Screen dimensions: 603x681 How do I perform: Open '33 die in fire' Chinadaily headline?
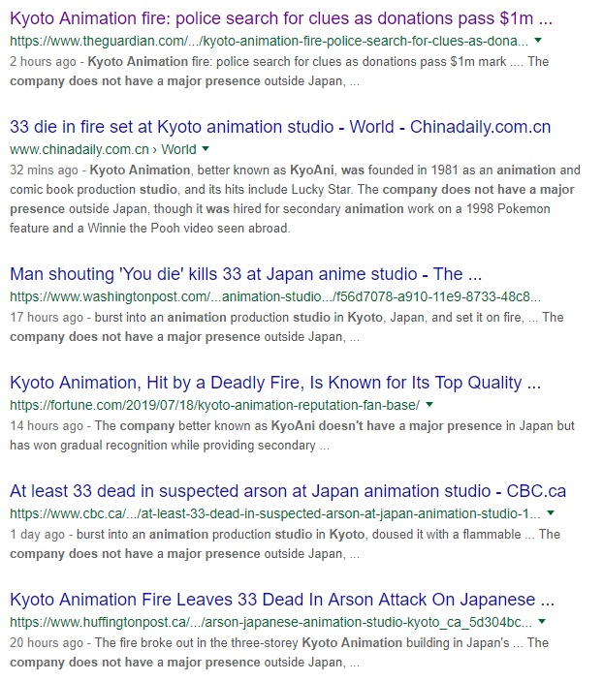tap(280, 127)
